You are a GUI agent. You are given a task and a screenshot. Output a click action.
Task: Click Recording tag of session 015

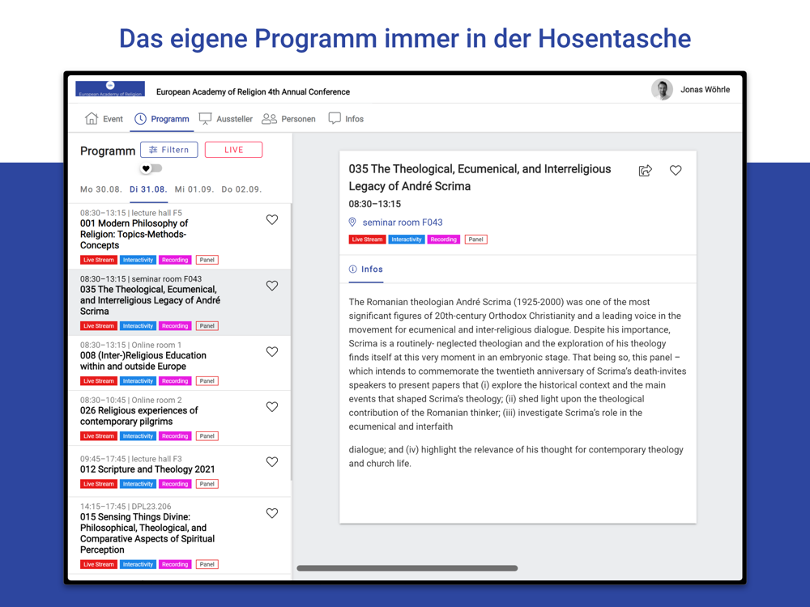[x=175, y=565]
